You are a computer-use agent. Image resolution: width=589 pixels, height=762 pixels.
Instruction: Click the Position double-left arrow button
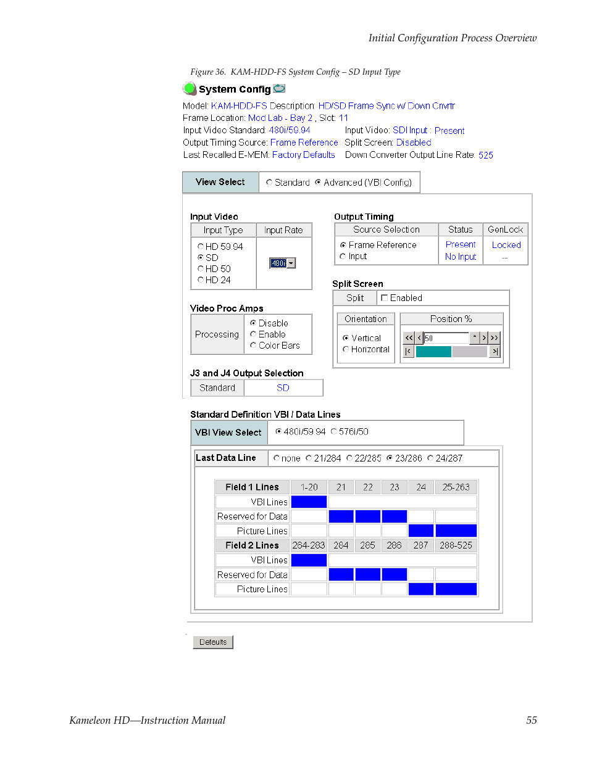409,338
